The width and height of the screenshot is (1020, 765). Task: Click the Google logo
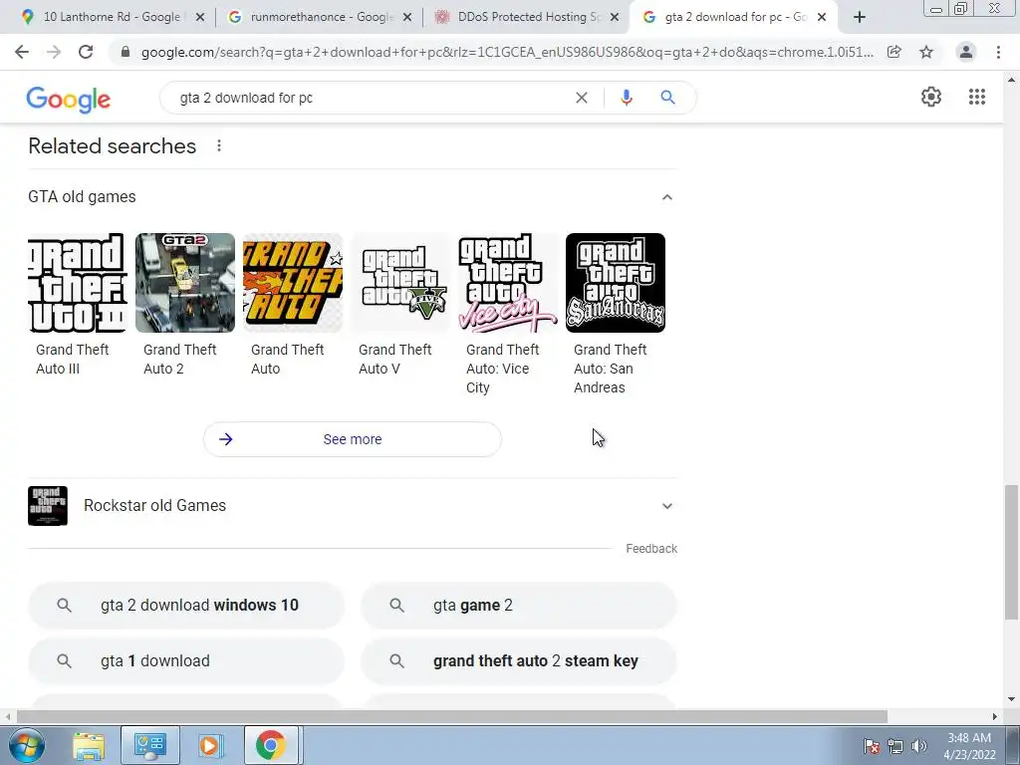click(x=69, y=99)
